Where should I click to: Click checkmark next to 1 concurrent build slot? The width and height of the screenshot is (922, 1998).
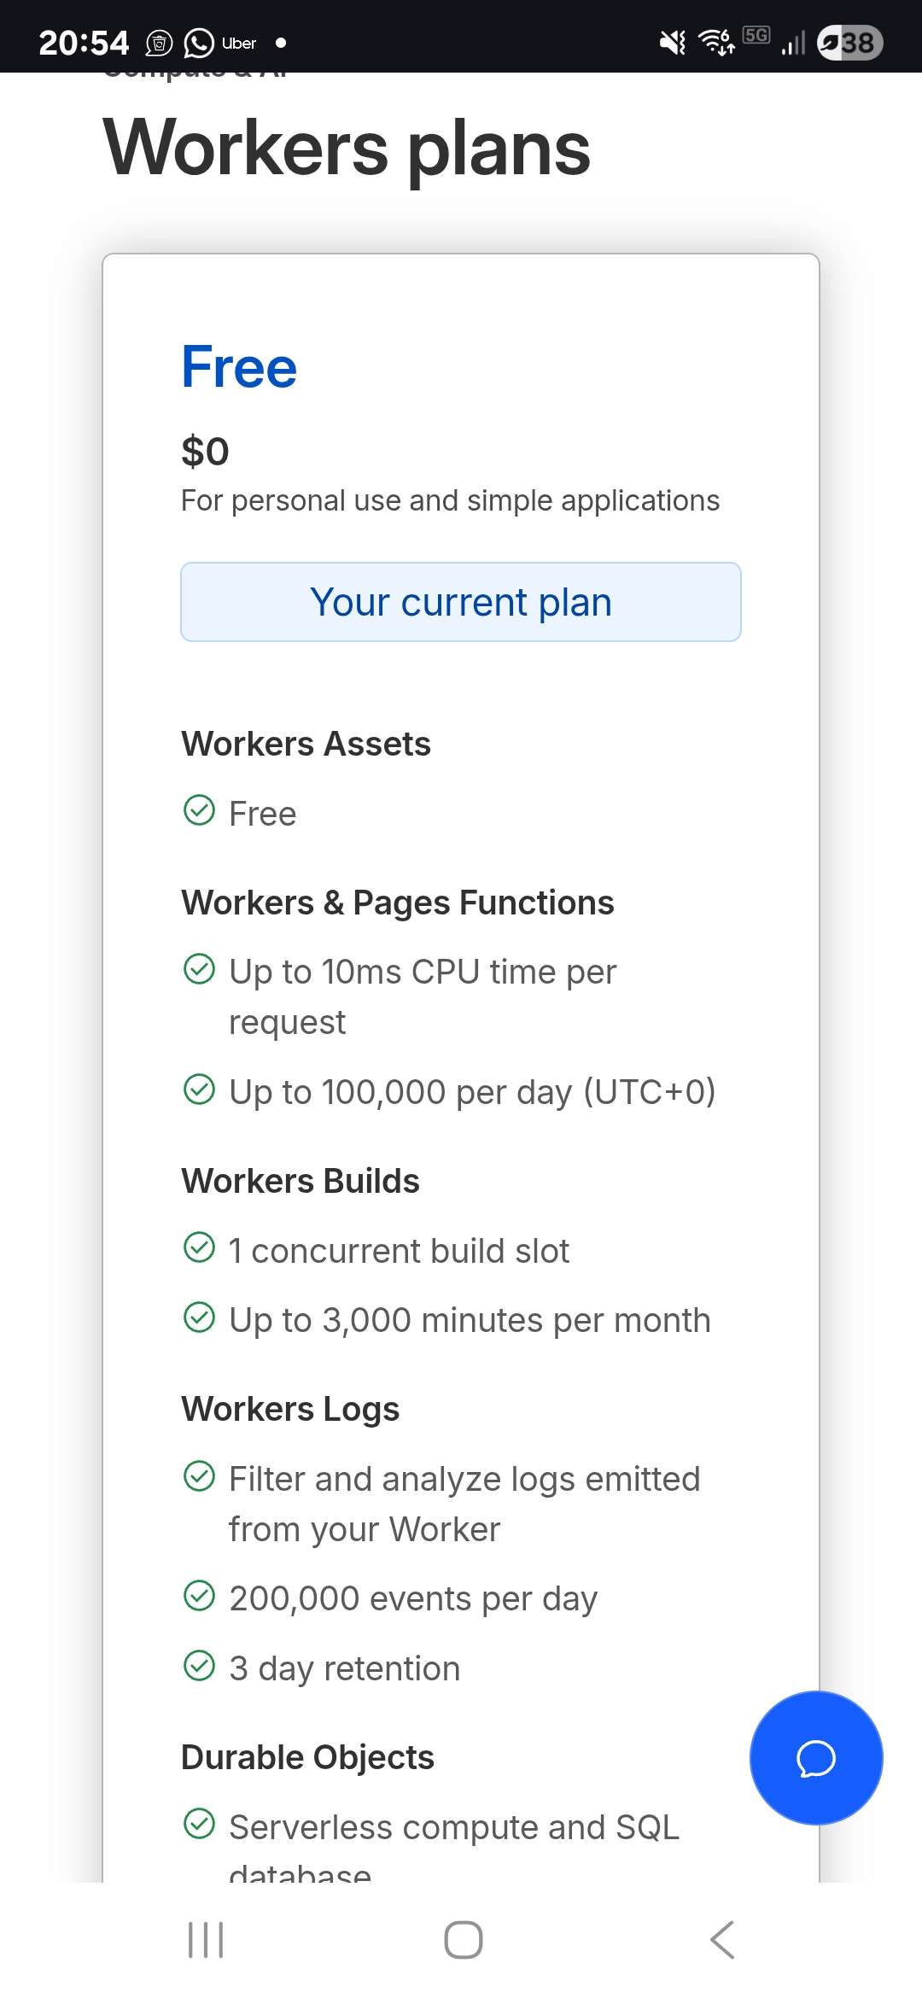(x=200, y=1248)
